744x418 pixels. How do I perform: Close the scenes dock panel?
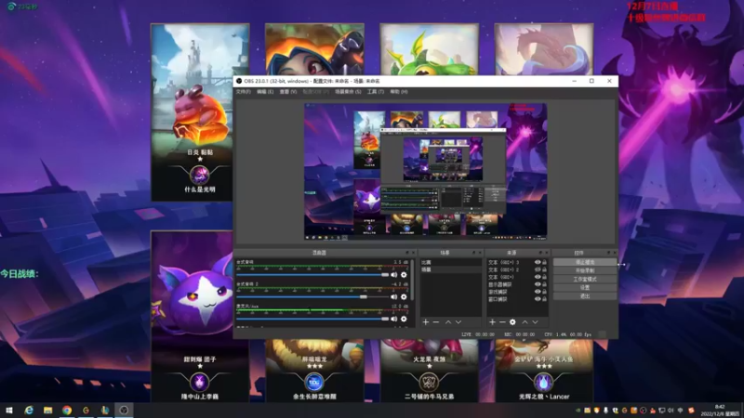tap(480, 253)
